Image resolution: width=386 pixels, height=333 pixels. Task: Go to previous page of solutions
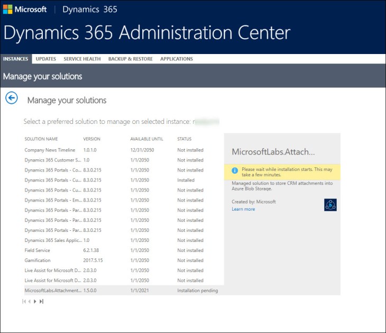(x=29, y=301)
